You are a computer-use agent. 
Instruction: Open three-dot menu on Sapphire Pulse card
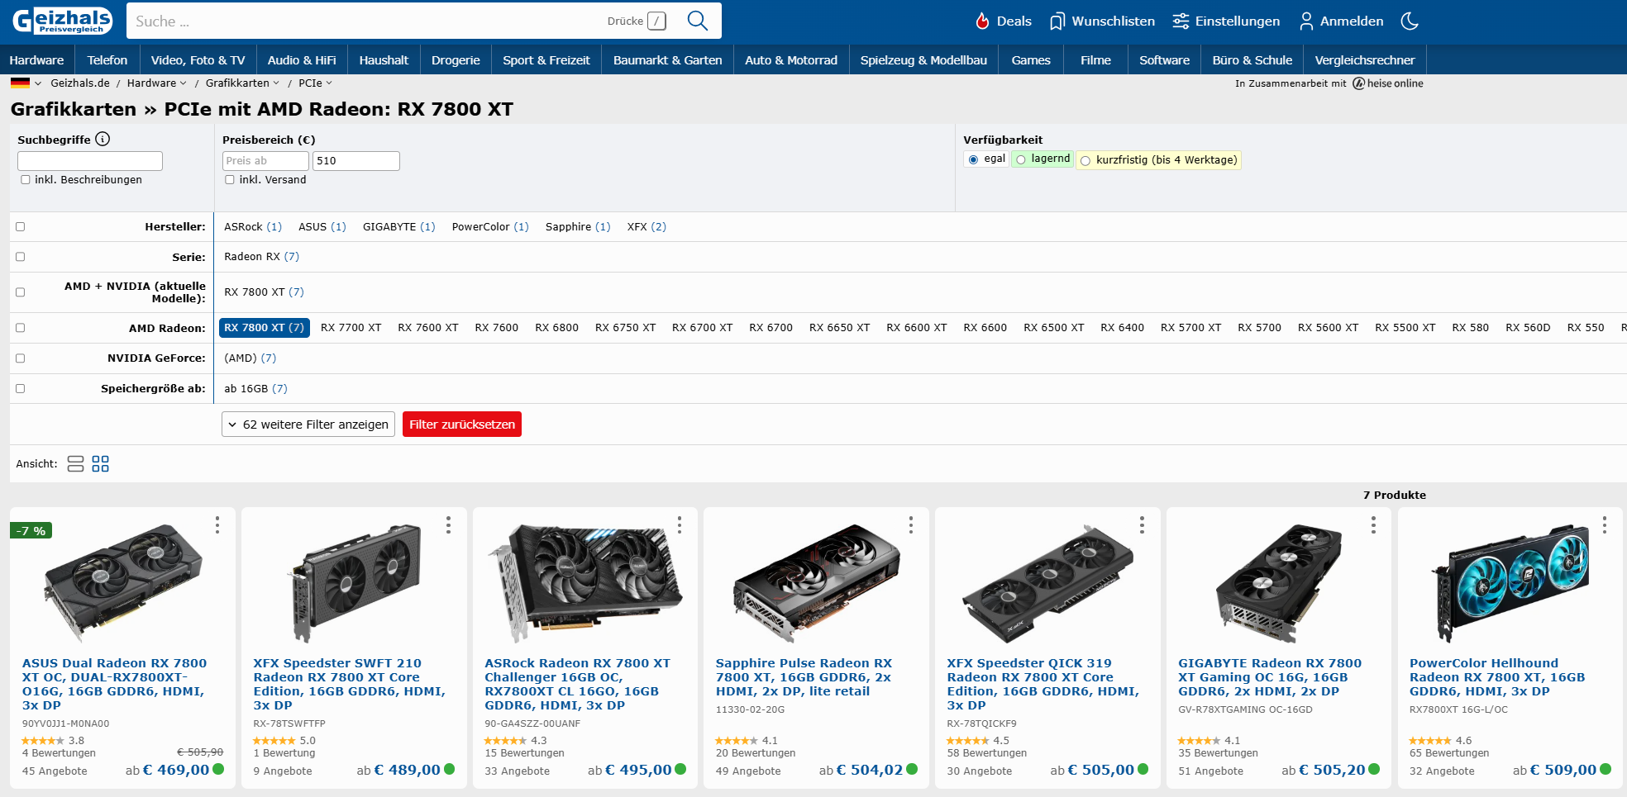pos(911,524)
